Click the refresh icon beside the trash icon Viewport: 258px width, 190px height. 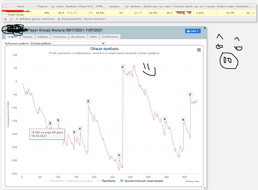point(11,19)
